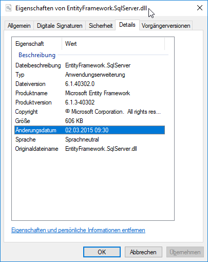Screen dimensions: 208x262
Task: Click the Microsoft Entity Framework value
Action: coord(98,93)
